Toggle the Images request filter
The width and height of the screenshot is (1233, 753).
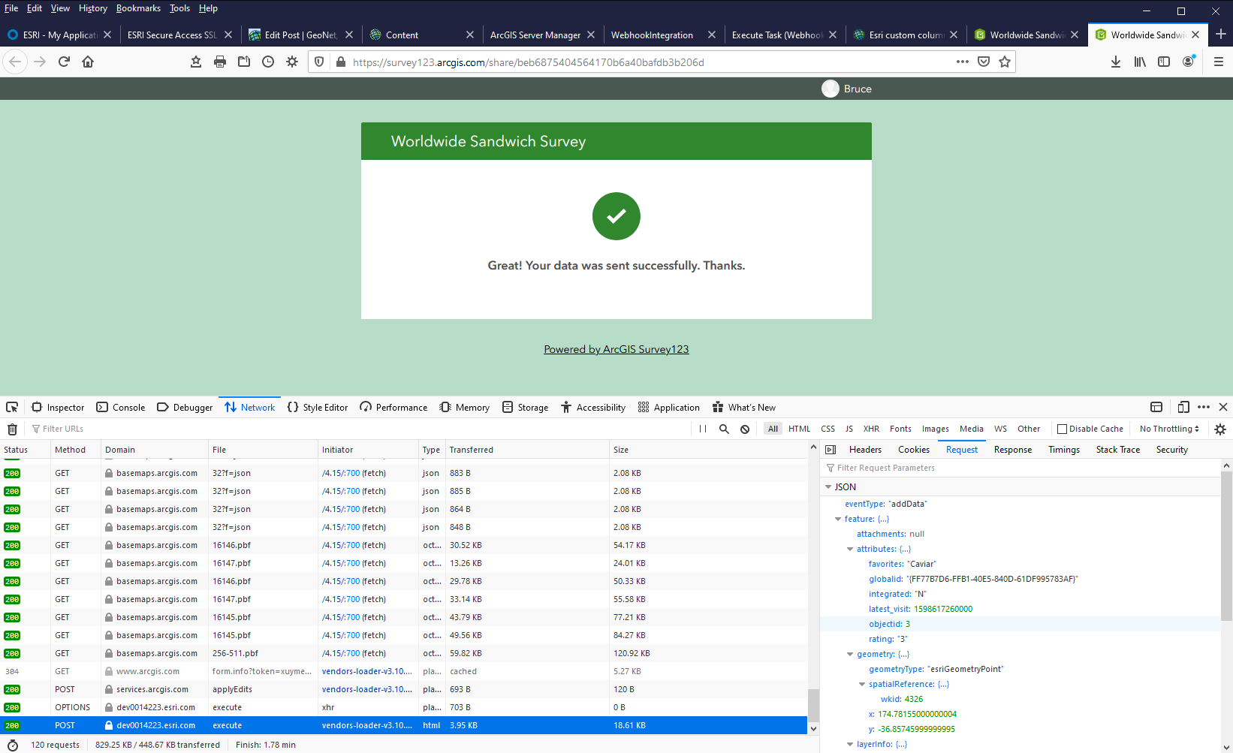[x=935, y=429]
